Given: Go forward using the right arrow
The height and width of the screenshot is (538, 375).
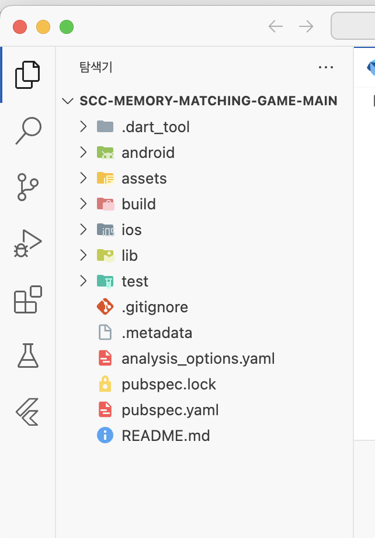Looking at the screenshot, I should 305,26.
